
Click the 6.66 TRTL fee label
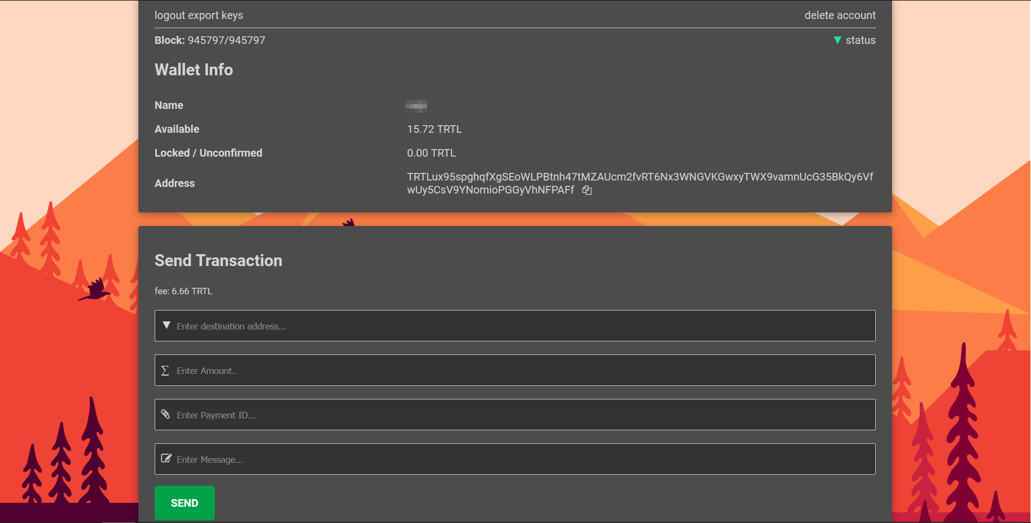coord(183,291)
